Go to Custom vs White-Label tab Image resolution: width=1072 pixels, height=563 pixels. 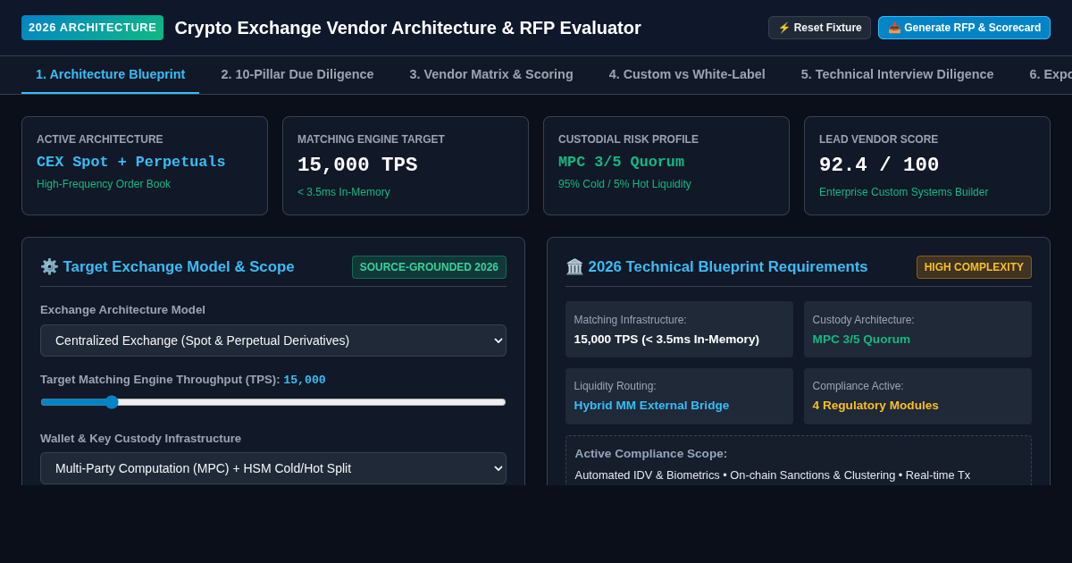pyautogui.click(x=687, y=74)
